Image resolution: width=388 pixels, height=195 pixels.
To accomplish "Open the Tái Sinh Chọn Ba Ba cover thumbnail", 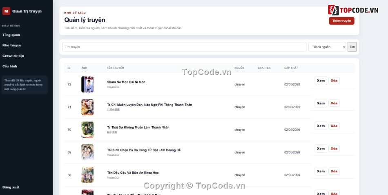I will click(x=87, y=152).
